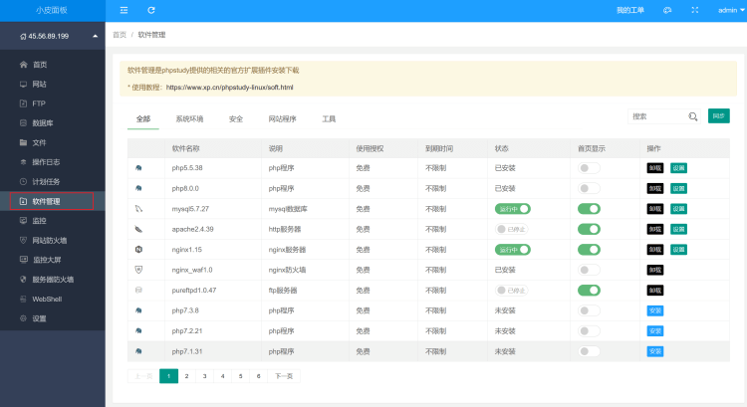
Task: Open the phpstudy-linux soft.html tutorial link
Action: tap(230, 88)
